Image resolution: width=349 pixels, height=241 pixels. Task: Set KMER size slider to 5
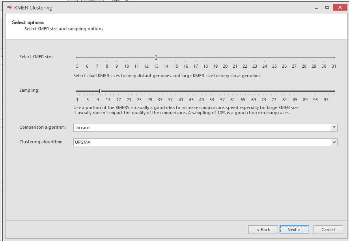77,58
